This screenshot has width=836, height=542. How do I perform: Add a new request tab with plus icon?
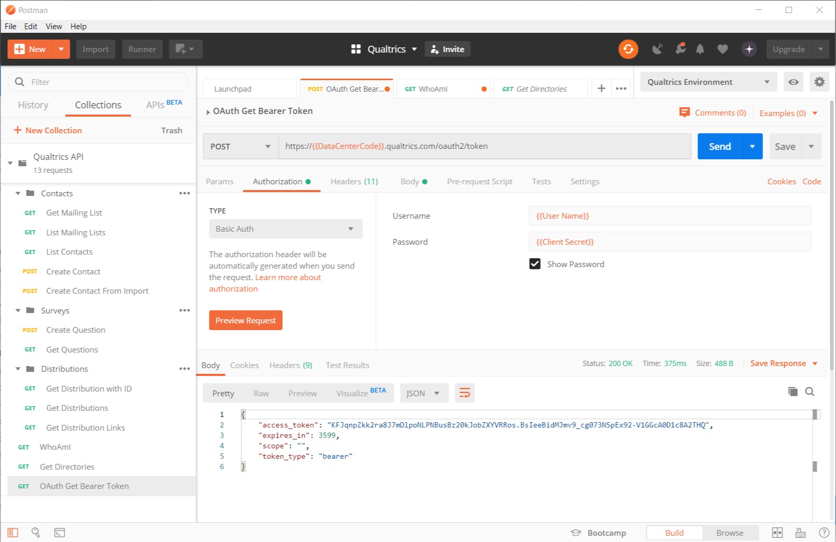click(x=601, y=89)
